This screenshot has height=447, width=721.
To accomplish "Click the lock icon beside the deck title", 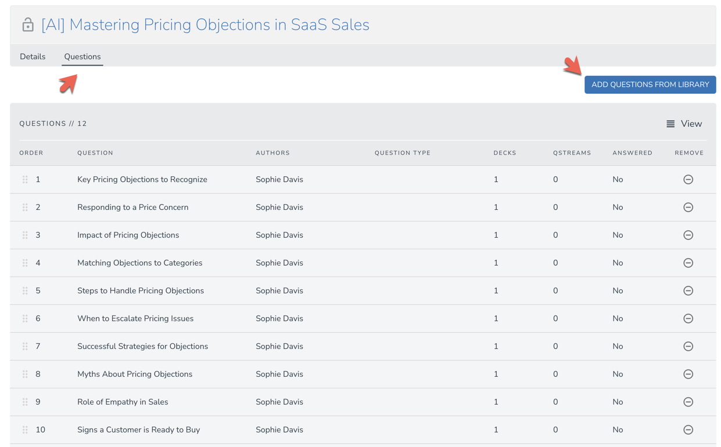I will tap(27, 24).
